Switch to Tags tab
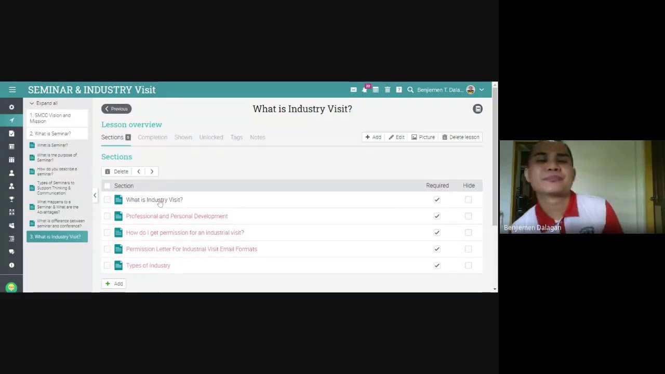665x374 pixels. coord(236,137)
